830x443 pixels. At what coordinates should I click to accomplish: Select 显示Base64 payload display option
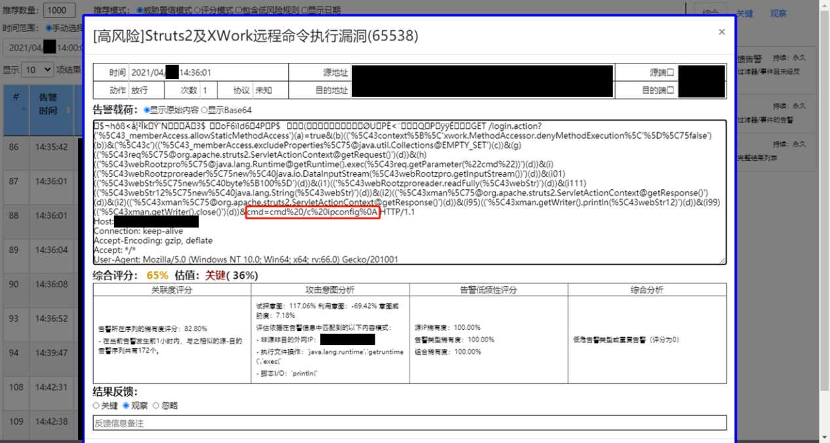coord(204,110)
